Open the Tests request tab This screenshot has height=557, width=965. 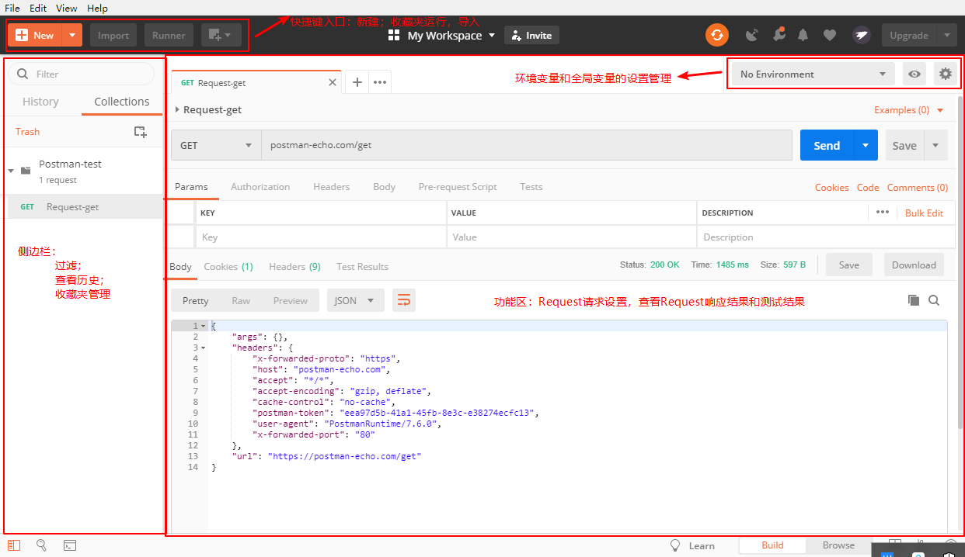pyautogui.click(x=531, y=187)
